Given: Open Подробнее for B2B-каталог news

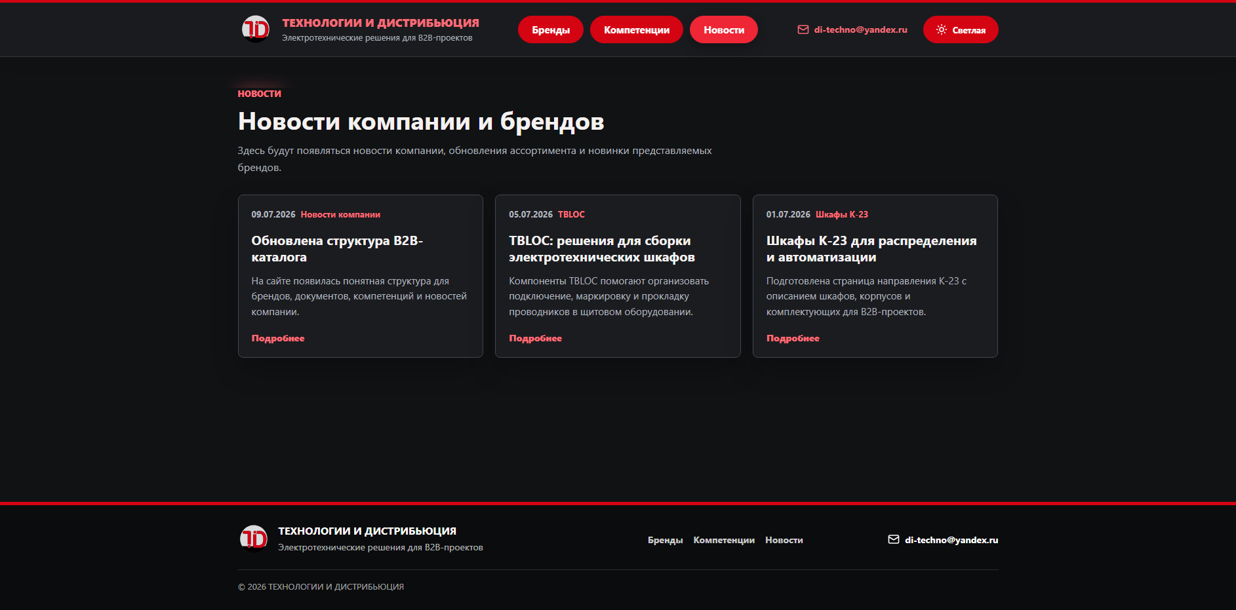Looking at the screenshot, I should tap(278, 338).
